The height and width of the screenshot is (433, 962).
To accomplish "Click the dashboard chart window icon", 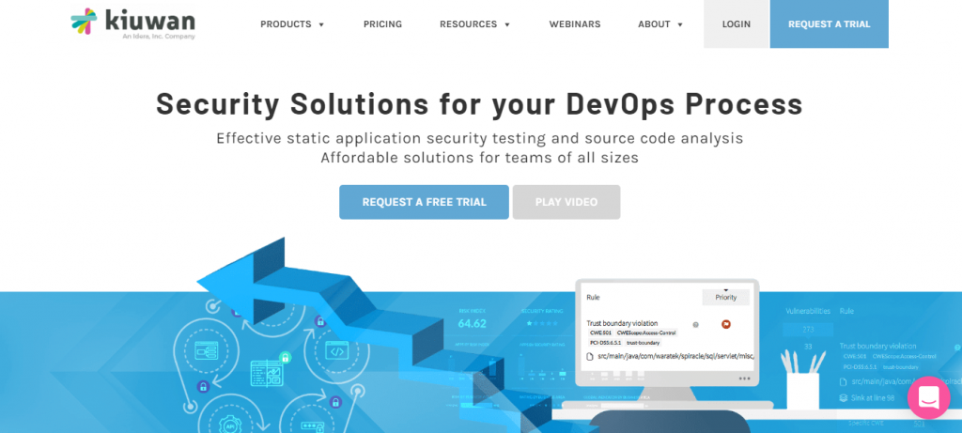I will pos(267,372).
